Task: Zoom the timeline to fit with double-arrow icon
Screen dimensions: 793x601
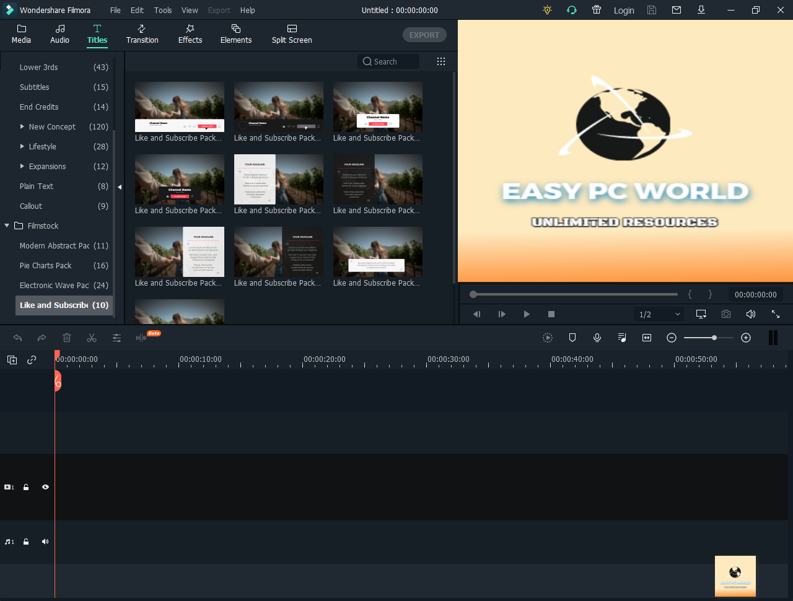Action: (647, 338)
